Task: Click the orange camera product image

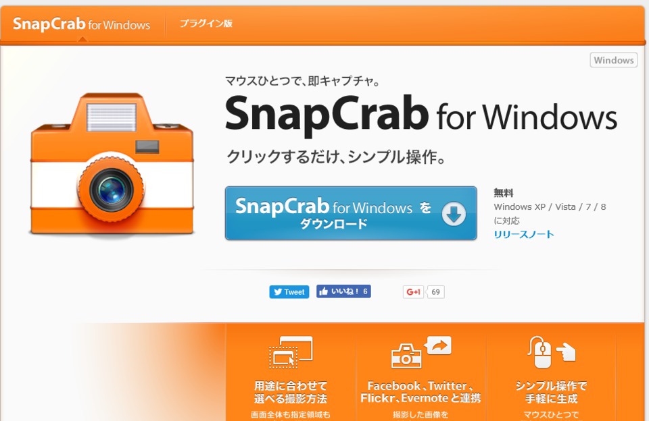Action: point(112,165)
